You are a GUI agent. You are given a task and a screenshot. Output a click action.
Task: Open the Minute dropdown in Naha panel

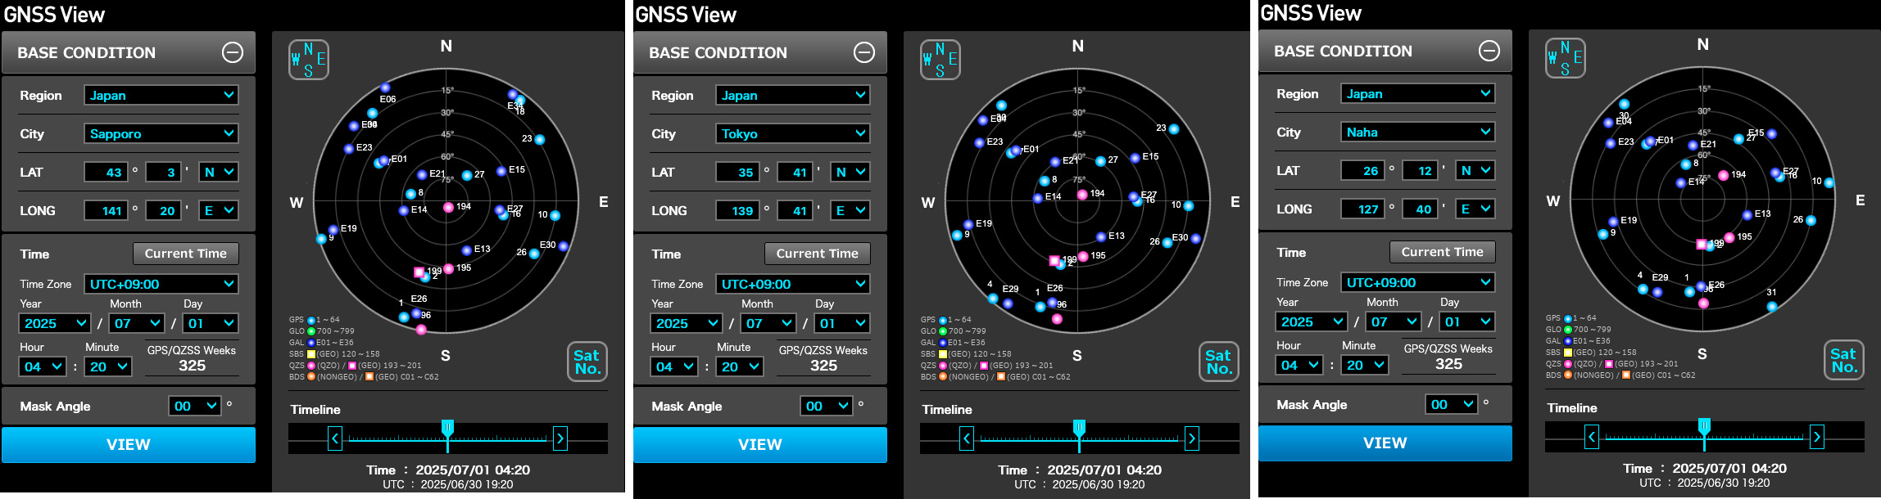click(x=1365, y=365)
